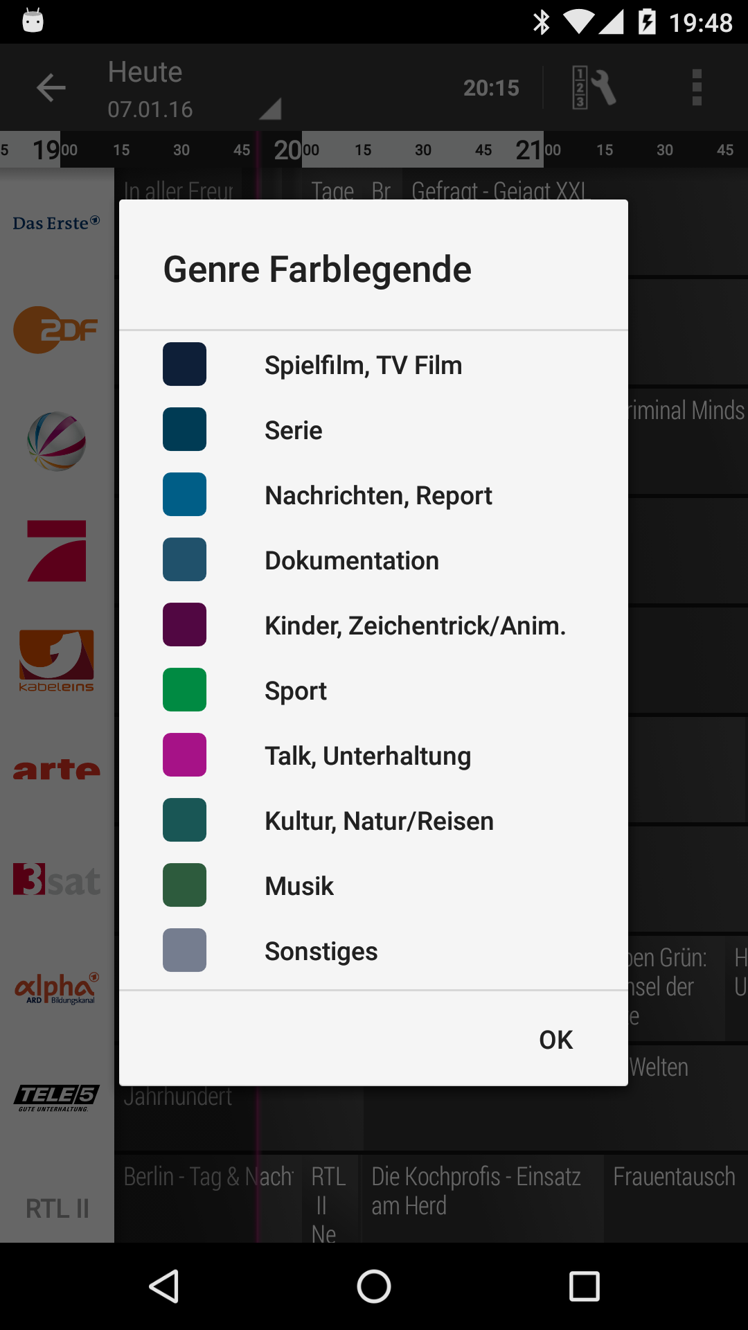Select the Spielfilm, TV Film entry

(363, 365)
